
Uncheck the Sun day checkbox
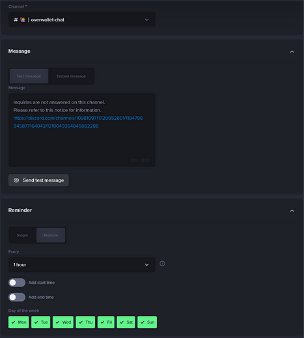(147, 322)
